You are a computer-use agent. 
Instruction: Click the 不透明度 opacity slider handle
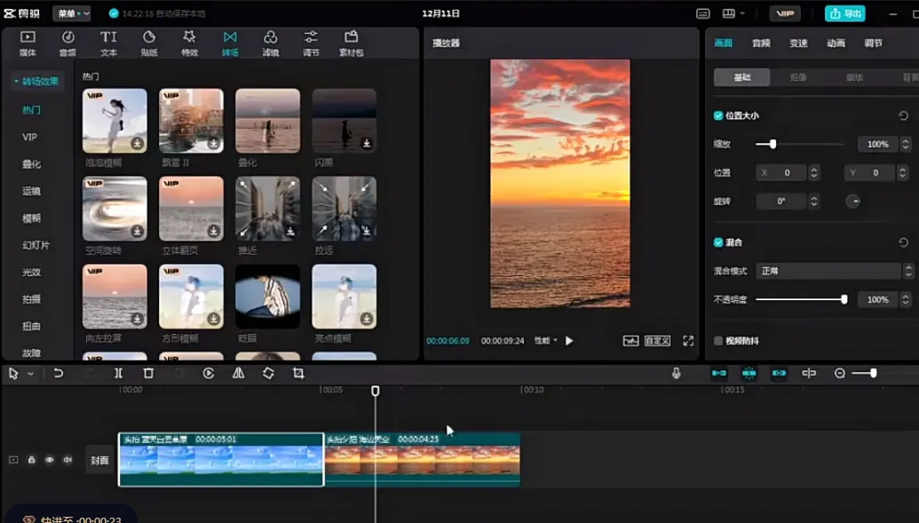tap(844, 300)
